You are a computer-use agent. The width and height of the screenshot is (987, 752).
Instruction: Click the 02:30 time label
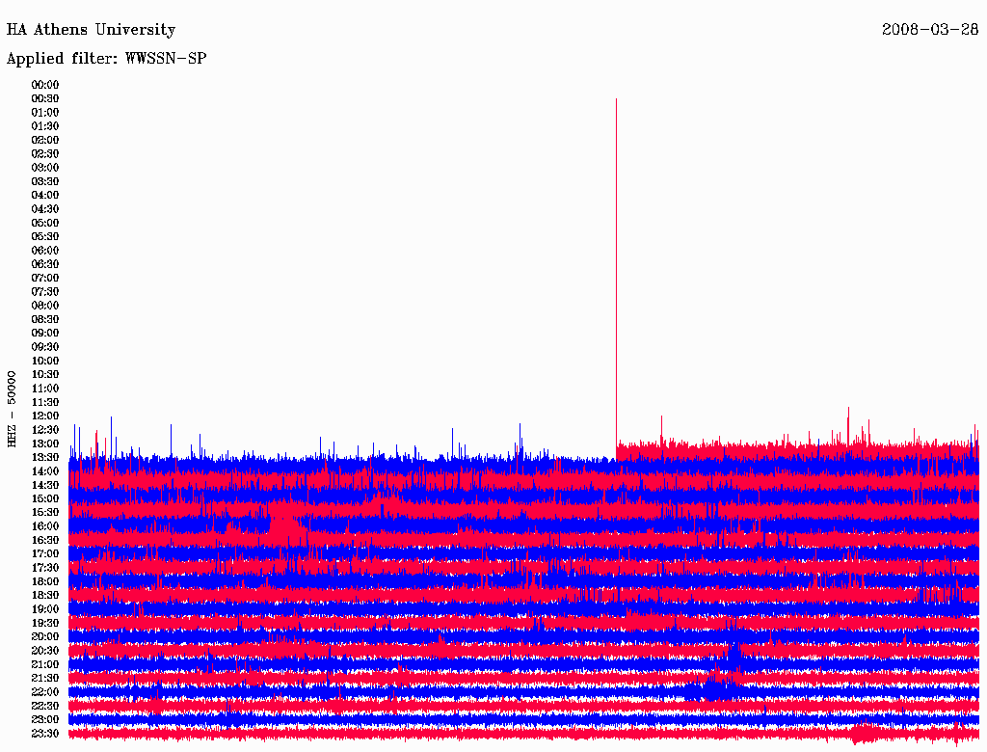(45, 154)
